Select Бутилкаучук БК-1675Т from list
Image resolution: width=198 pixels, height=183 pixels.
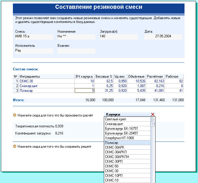[x=127, y=129]
